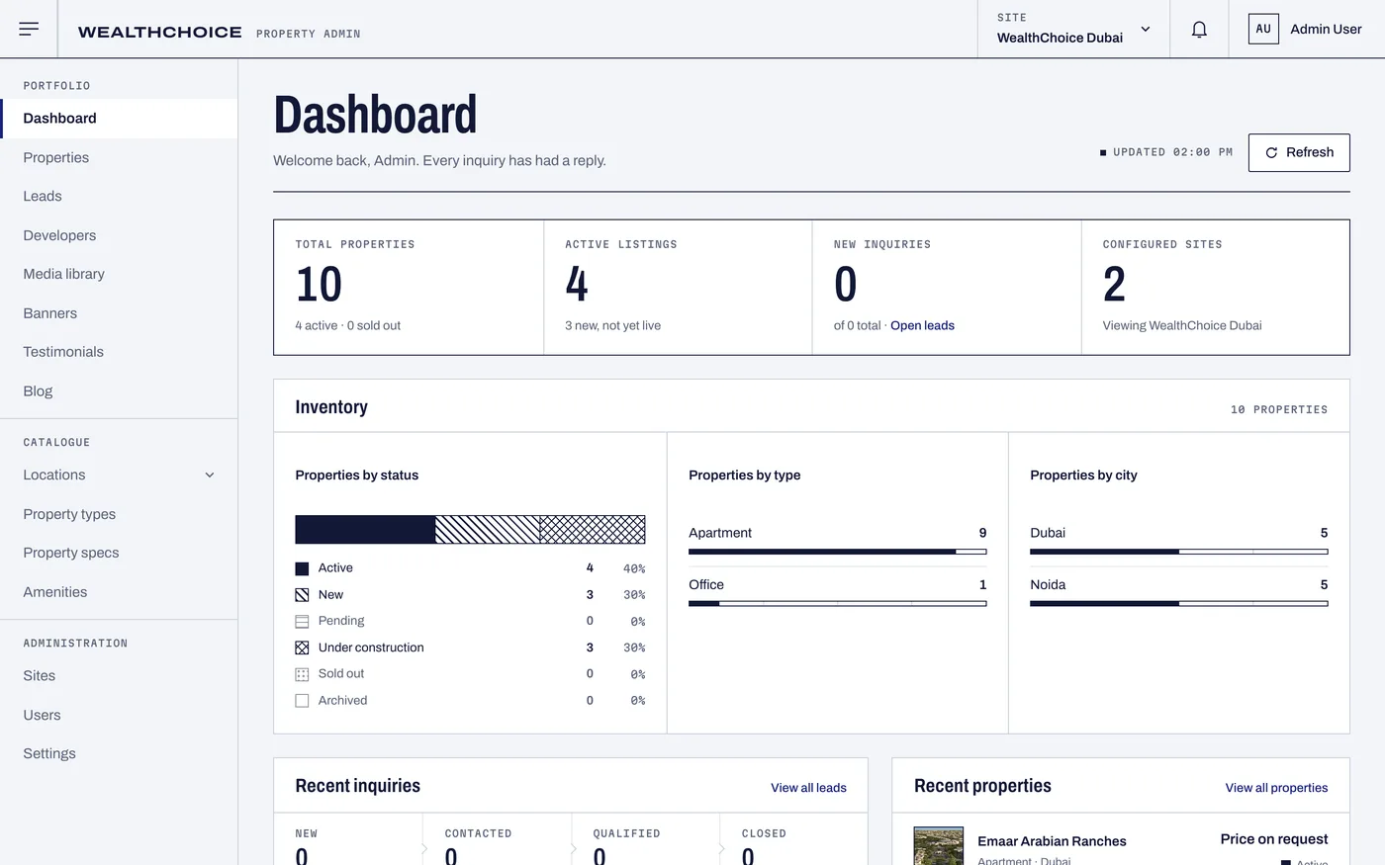Click the Total Properties stat card
The image size is (1385, 865).
(409, 287)
